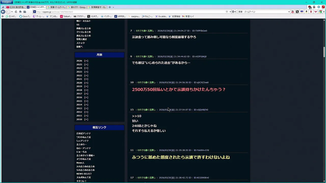Screen dimensions: 326x183
Task: Open the browser home page
Action: (20, 12)
